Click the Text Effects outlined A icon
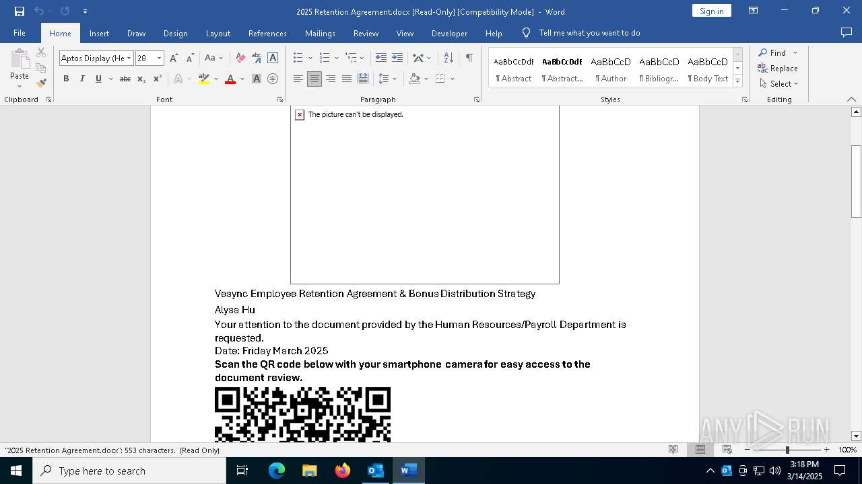 (x=178, y=79)
